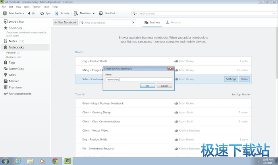Image resolution: width=278 pixels, height=165 pixels.
Task: Launch Google Chrome from the taskbar
Action: coord(55,161)
